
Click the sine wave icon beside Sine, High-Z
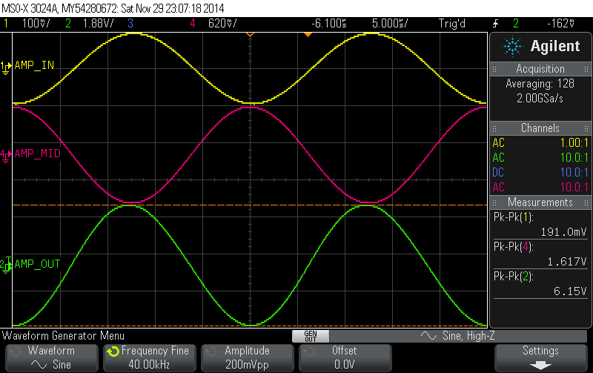[x=429, y=335]
